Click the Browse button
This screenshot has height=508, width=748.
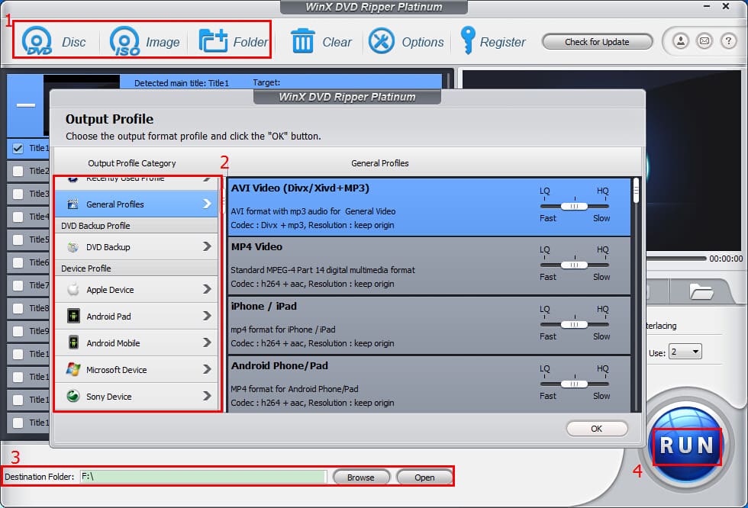pos(361,477)
